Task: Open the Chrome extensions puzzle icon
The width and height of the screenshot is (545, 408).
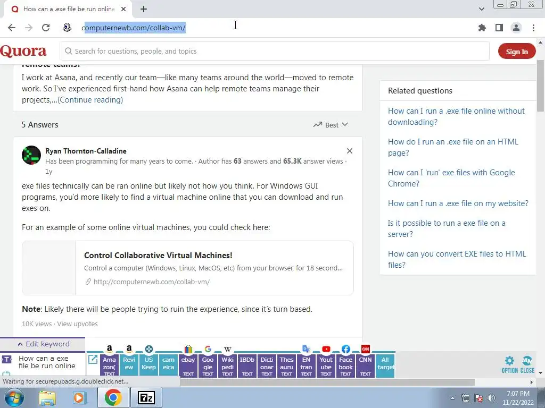Action: click(x=482, y=28)
